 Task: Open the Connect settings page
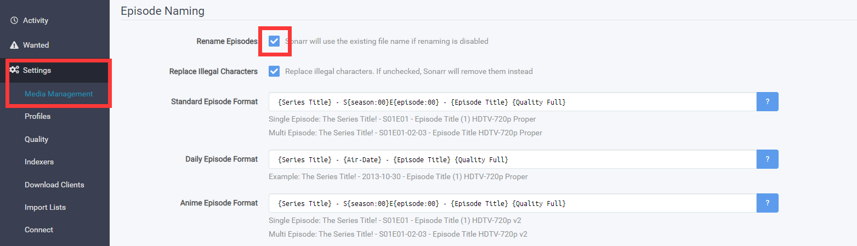(x=39, y=230)
